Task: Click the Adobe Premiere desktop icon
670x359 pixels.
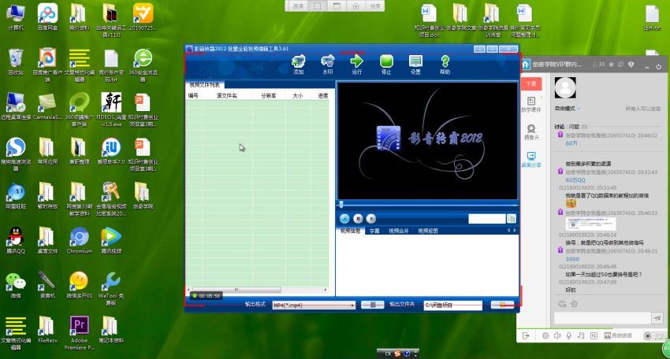Action: pyautogui.click(x=80, y=333)
